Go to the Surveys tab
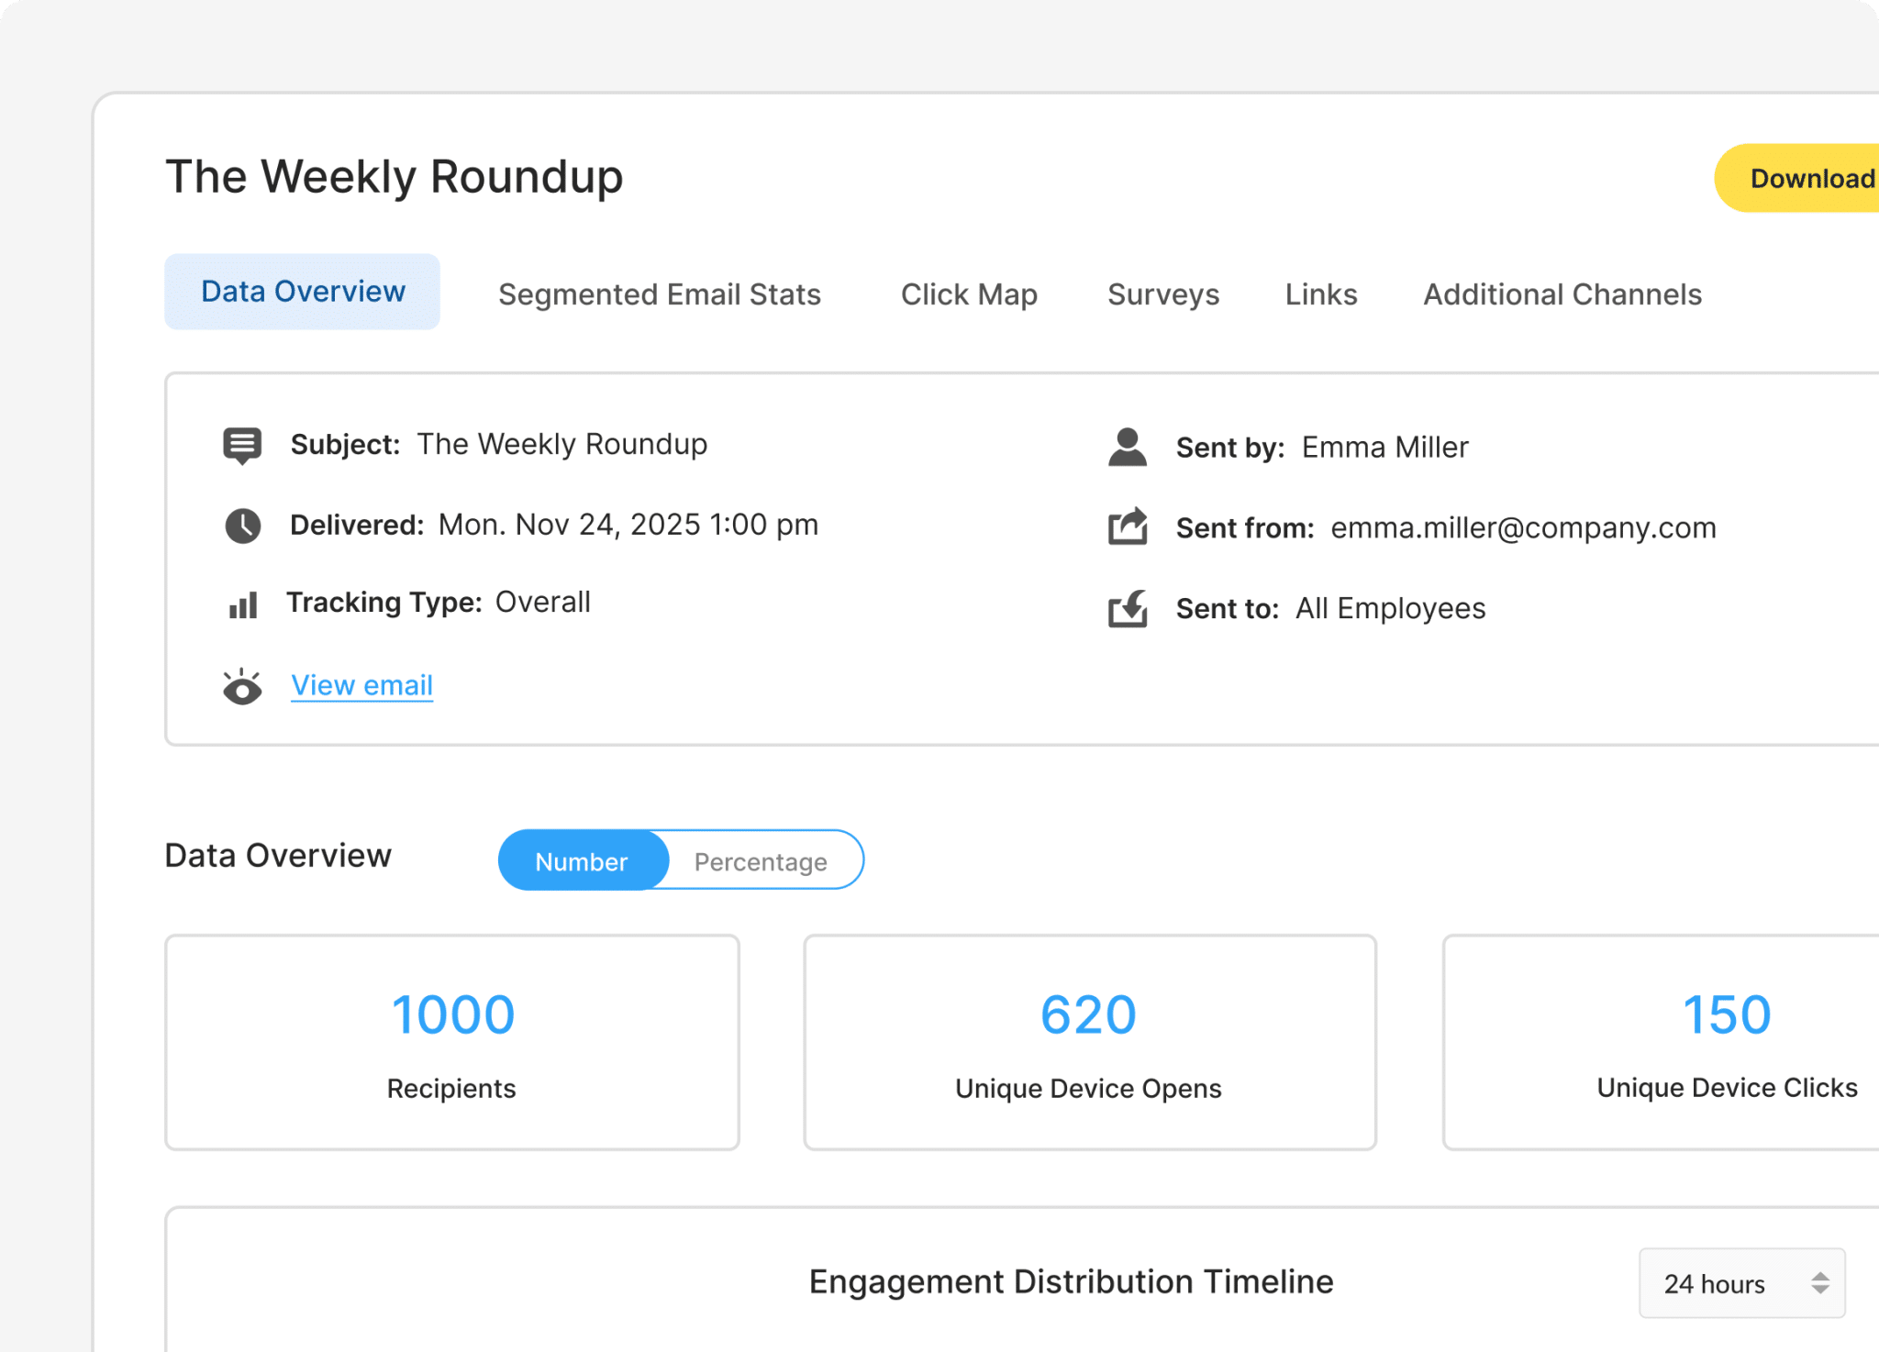Screen dimensions: 1879x1352 (x=1162, y=294)
